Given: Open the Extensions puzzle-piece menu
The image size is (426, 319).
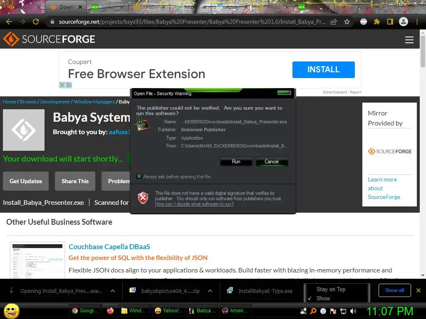Looking at the screenshot, I should coord(376,22).
